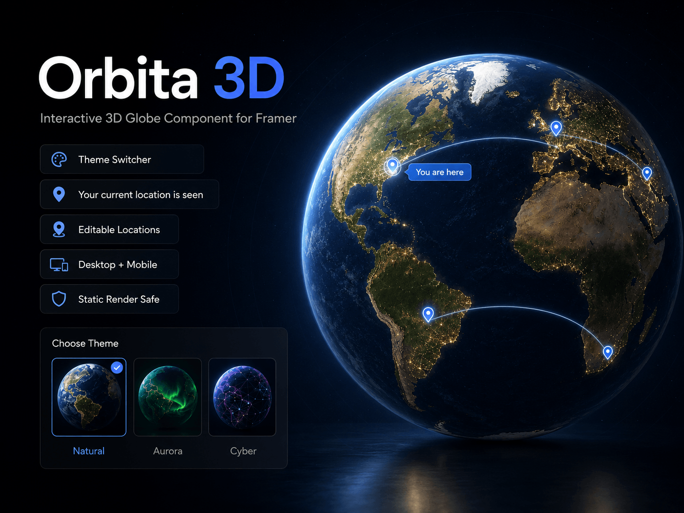The height and width of the screenshot is (513, 684).
Task: Click the location pin icon beside current location
Action: click(59, 195)
